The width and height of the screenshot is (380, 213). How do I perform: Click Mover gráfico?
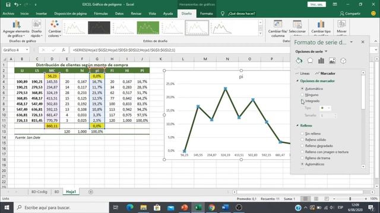341,28
